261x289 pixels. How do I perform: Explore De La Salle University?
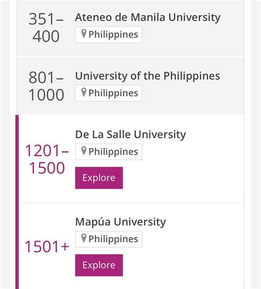[99, 178]
